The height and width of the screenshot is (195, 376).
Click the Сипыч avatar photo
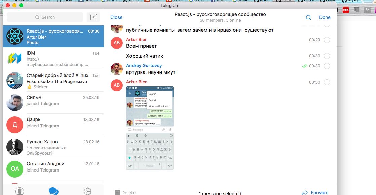tap(15, 103)
